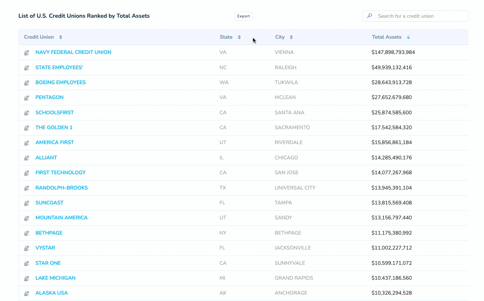Click the icon beside MOUNTAIN AMERICA
This screenshot has width=484, height=301.
pyautogui.click(x=27, y=218)
